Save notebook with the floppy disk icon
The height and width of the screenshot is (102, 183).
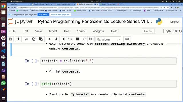[x=10, y=39]
